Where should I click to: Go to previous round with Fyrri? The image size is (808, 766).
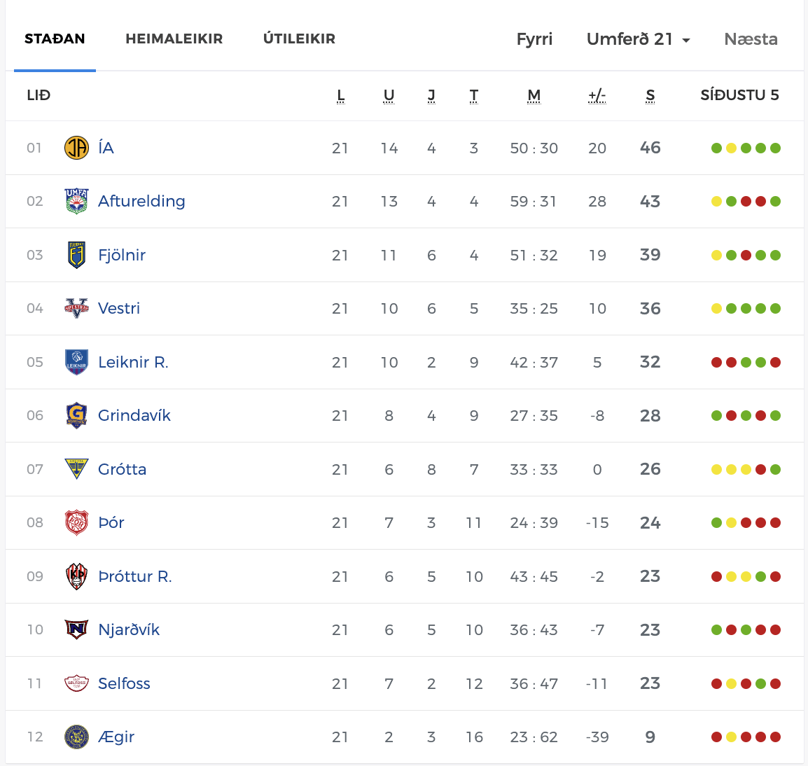(534, 39)
